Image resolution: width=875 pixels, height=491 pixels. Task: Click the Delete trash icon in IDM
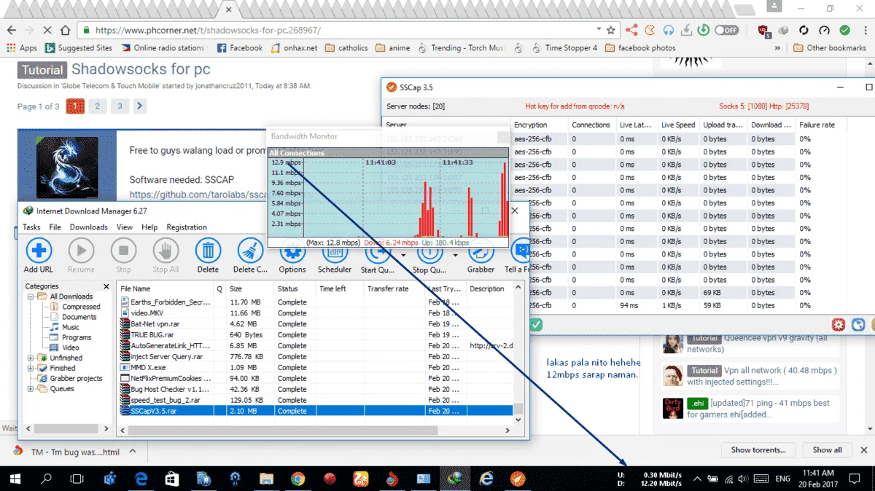[x=208, y=251]
